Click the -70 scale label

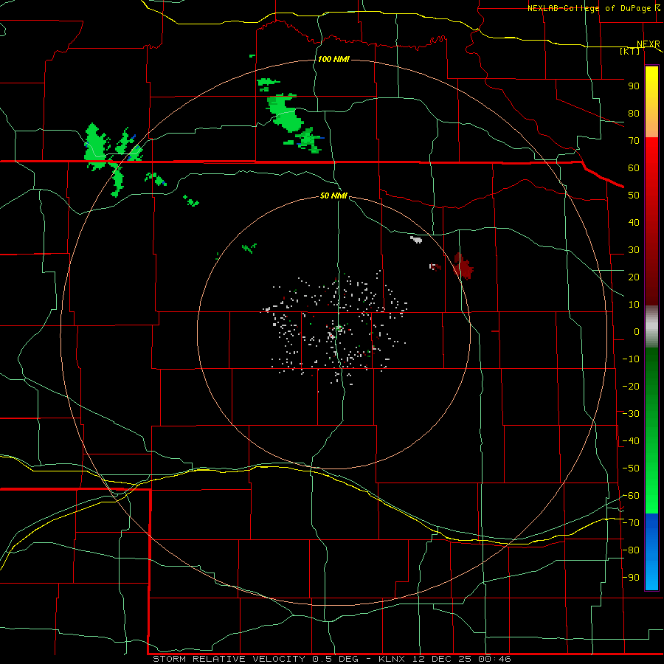click(x=631, y=523)
